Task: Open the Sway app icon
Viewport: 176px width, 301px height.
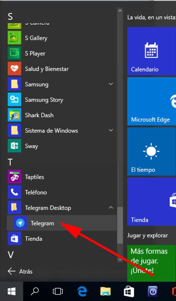Action: click(x=14, y=146)
